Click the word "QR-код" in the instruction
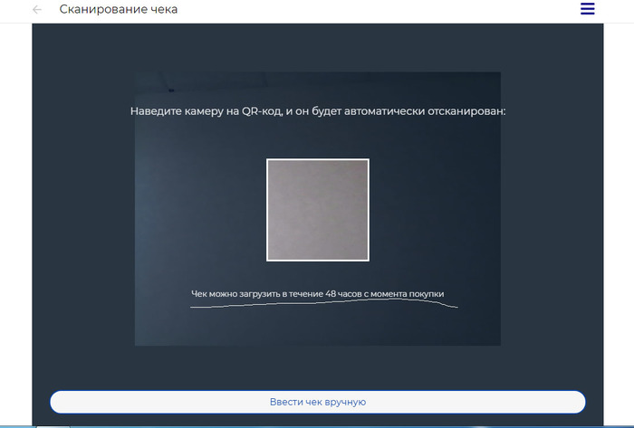This screenshot has width=634, height=428. pos(259,111)
